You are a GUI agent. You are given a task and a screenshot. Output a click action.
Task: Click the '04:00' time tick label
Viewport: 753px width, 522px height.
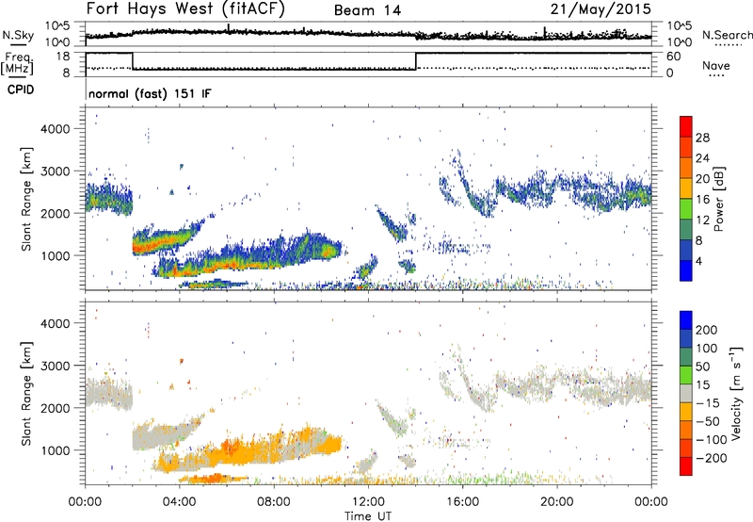(x=179, y=502)
